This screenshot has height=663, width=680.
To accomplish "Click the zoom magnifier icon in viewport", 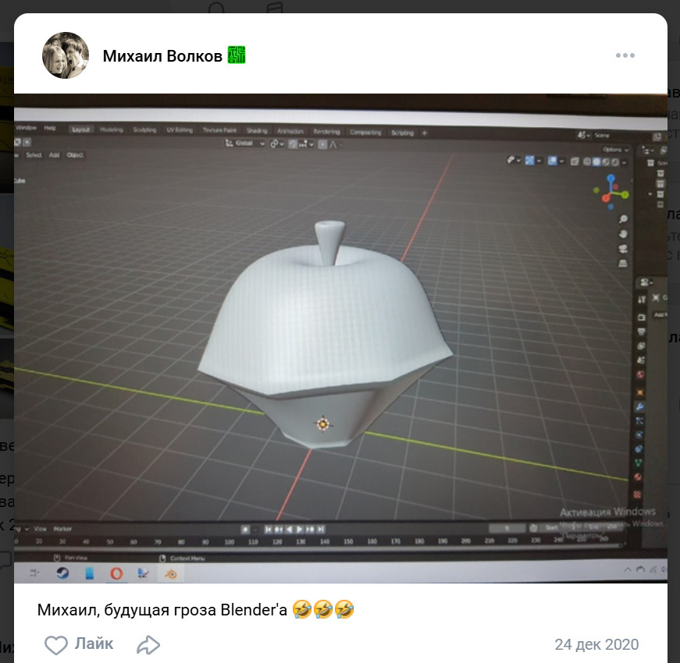I will 623,219.
